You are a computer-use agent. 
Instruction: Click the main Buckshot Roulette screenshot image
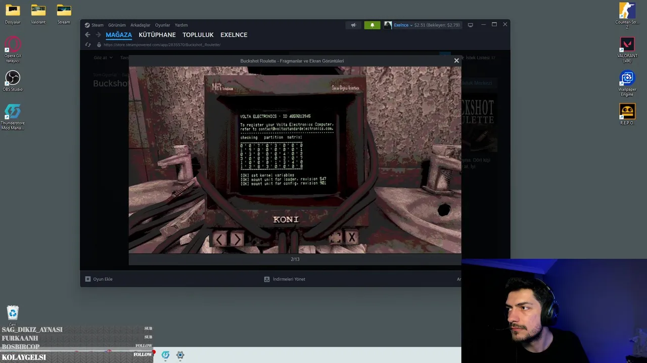(x=295, y=160)
